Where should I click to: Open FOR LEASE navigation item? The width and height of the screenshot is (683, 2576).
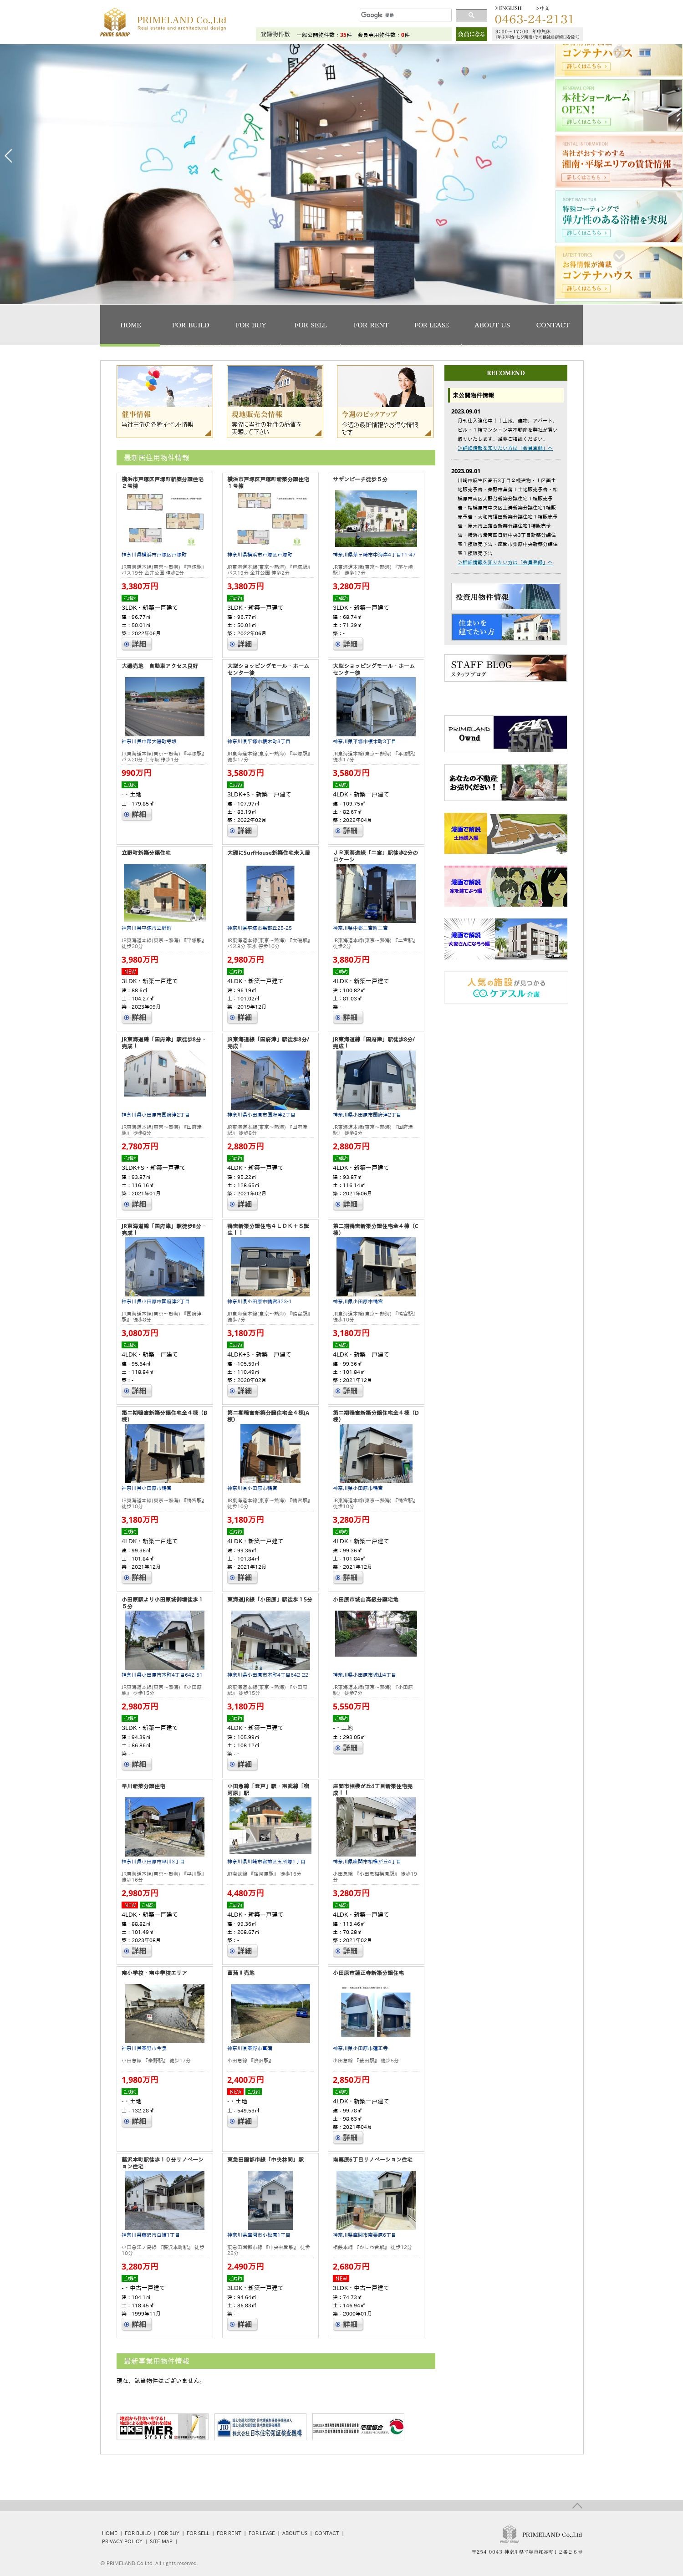pos(432,325)
